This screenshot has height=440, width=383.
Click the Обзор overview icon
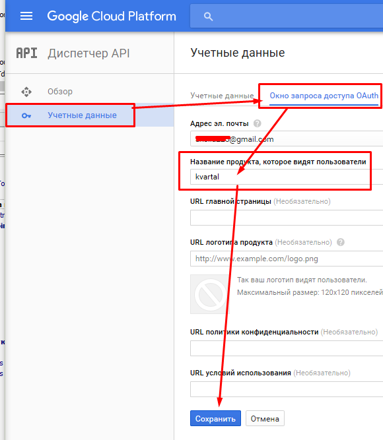tap(26, 92)
